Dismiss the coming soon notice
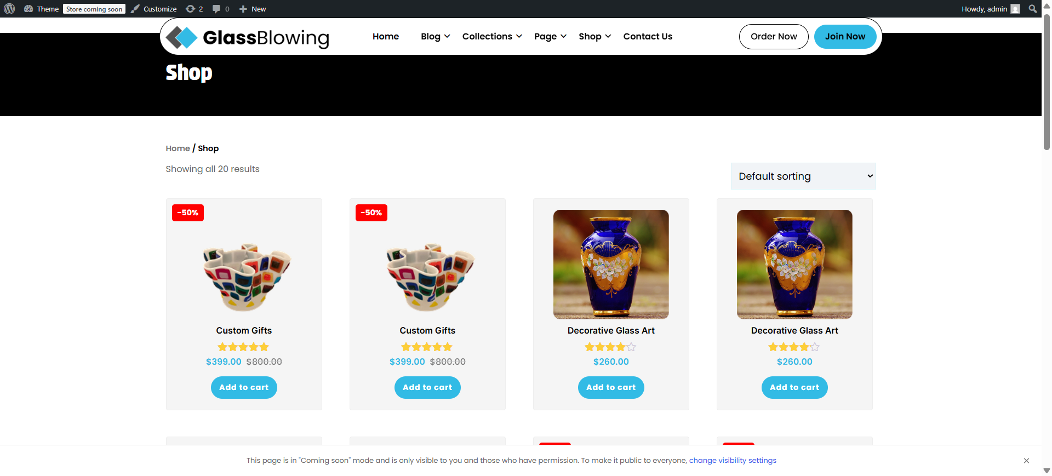 tap(1026, 461)
